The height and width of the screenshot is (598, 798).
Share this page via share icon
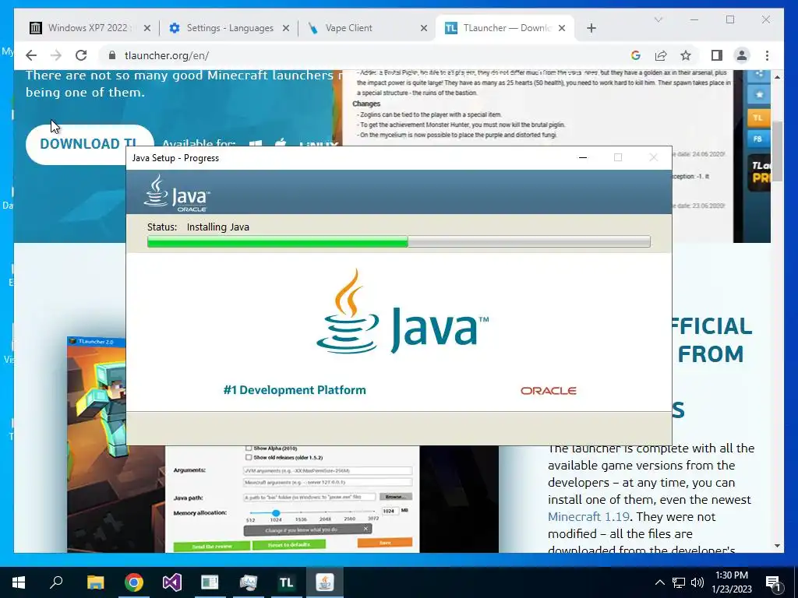click(x=661, y=55)
